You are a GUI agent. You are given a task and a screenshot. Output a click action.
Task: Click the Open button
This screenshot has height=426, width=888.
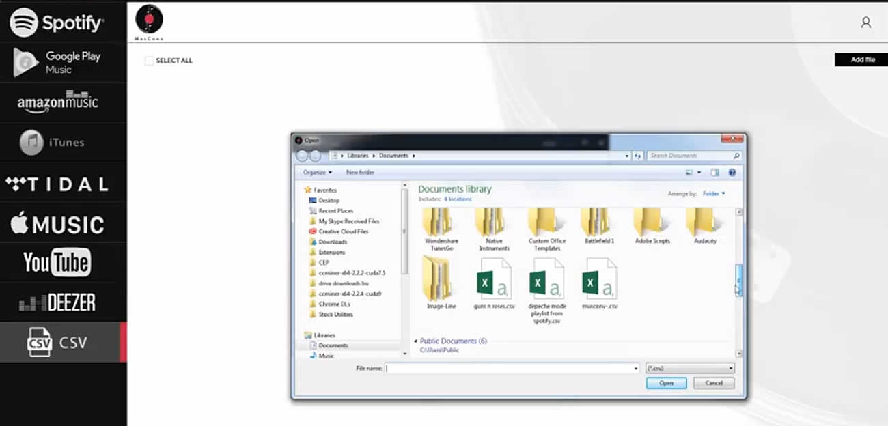point(667,383)
